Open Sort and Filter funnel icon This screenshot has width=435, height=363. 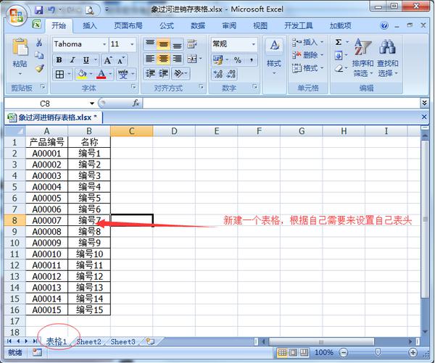(x=362, y=46)
